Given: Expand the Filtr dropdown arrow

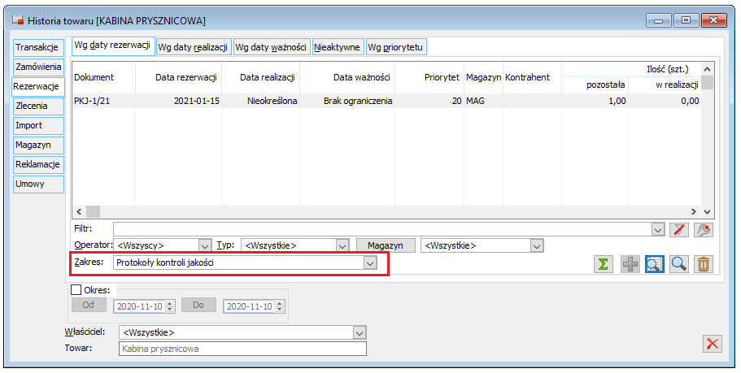Looking at the screenshot, I should (658, 230).
